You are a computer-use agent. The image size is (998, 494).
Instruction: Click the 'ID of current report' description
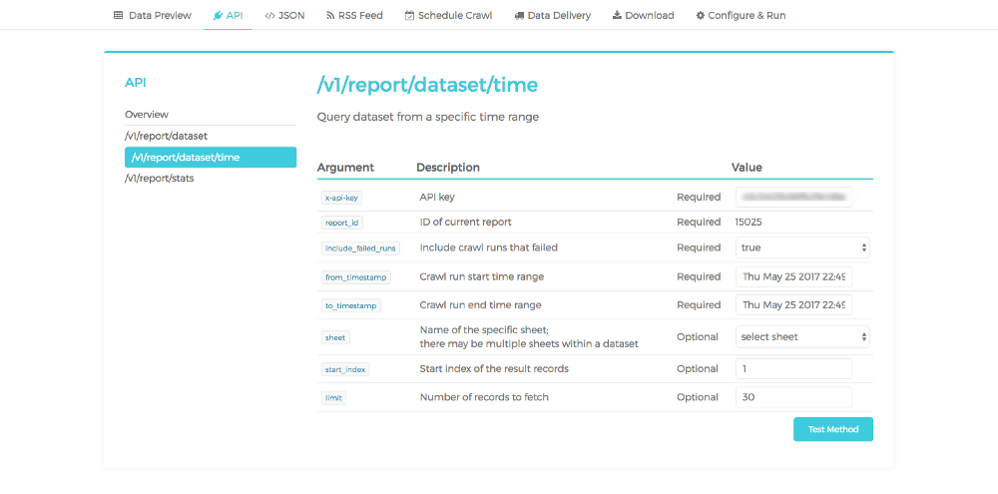tap(466, 223)
